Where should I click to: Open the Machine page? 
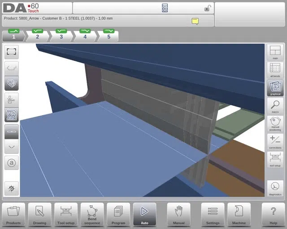click(239, 214)
